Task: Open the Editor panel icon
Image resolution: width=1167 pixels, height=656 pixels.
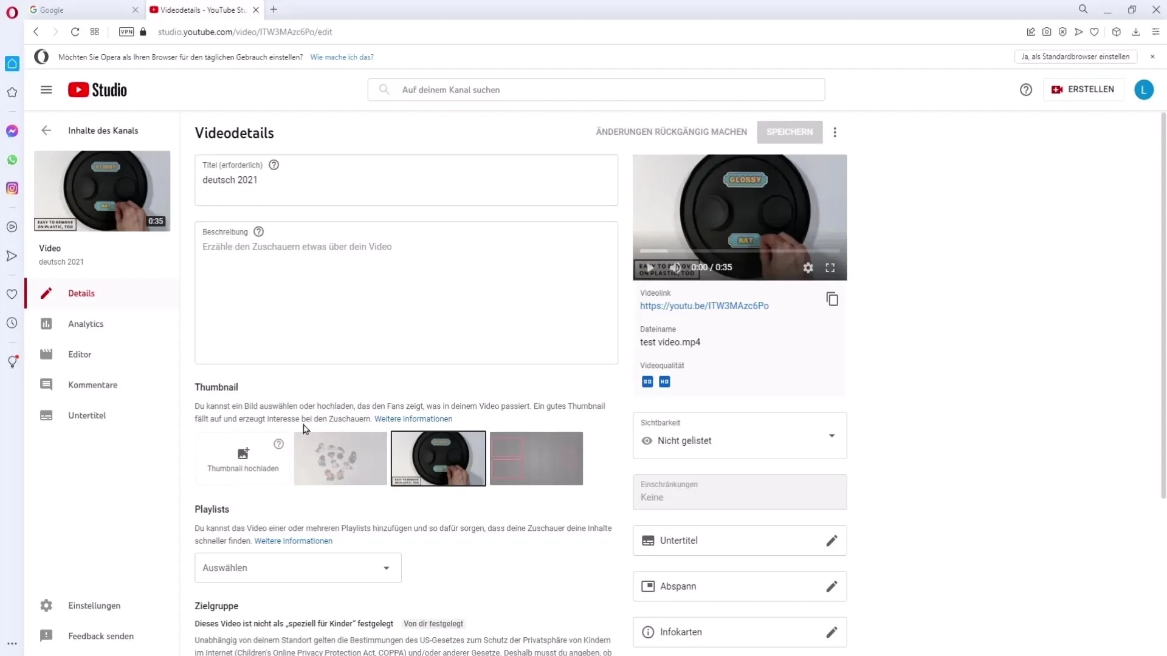Action: pos(46,354)
